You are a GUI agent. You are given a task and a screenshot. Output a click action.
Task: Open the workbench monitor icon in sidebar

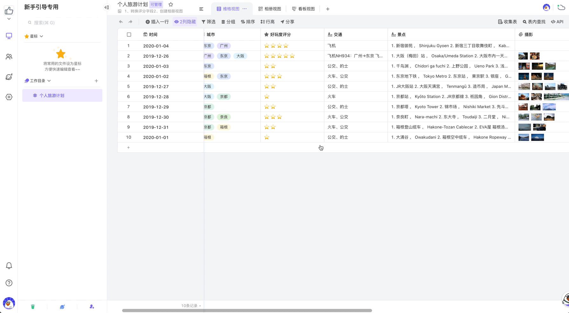(9, 36)
